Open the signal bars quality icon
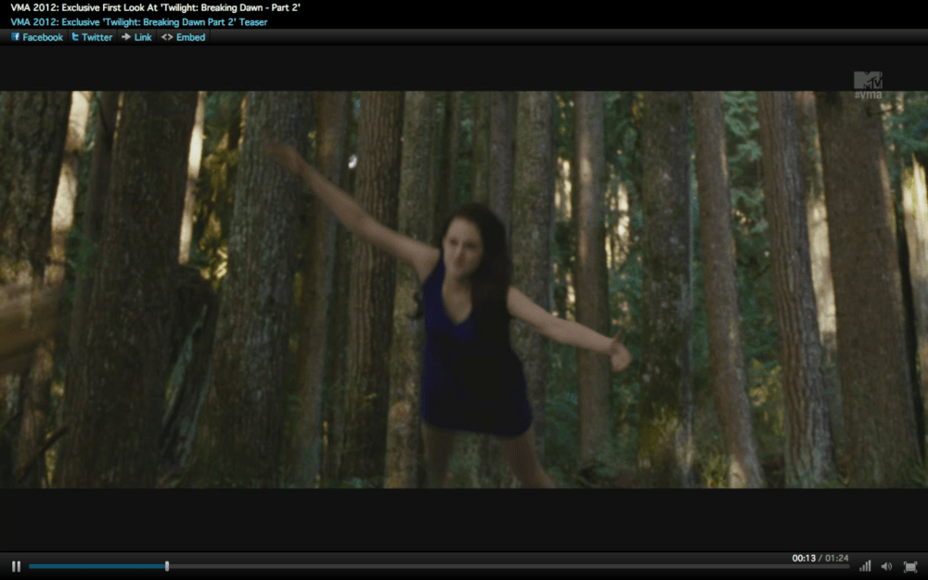This screenshot has height=580, width=928. coord(865,566)
